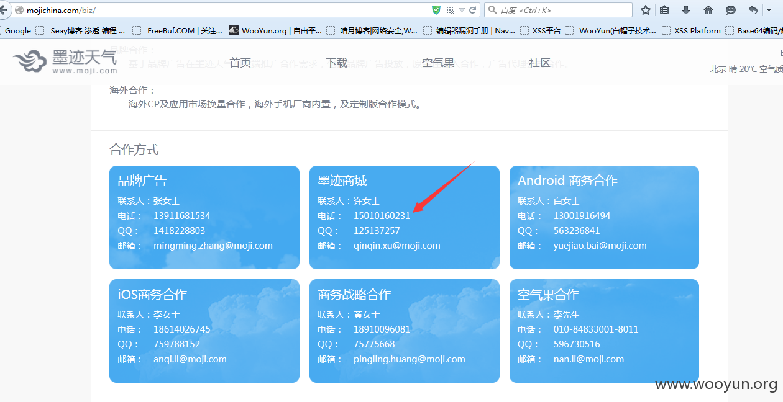Image resolution: width=783 pixels, height=402 pixels.
Task: Click the 北京 晴 20℃ weather info
Action: [x=746, y=69]
